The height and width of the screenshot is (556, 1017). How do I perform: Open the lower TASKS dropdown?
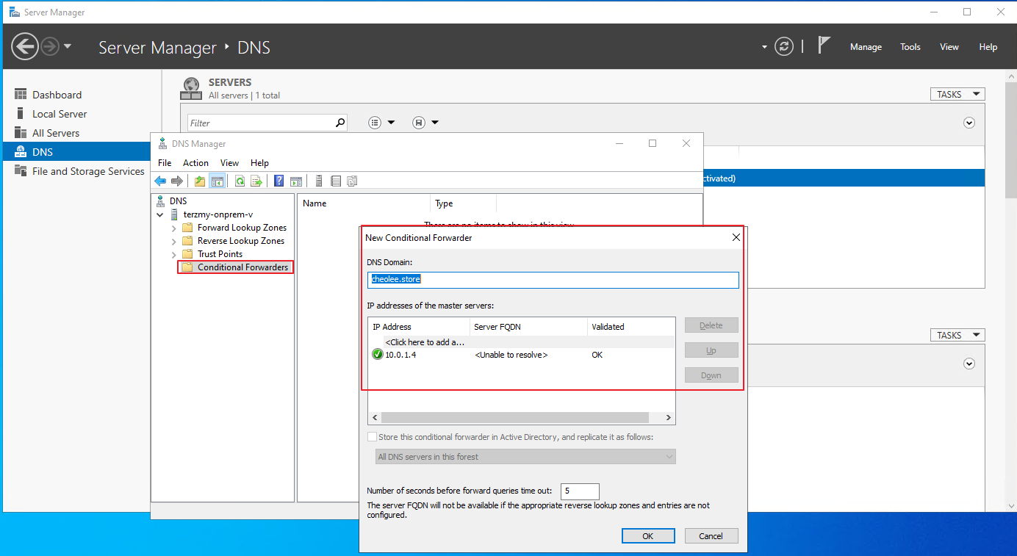coord(957,335)
